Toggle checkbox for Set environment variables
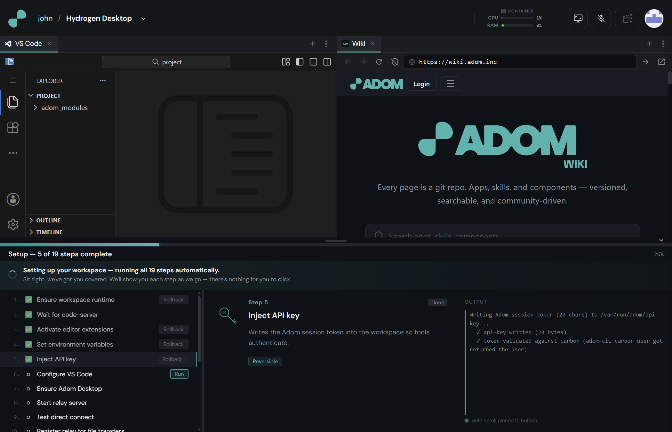 [28, 345]
